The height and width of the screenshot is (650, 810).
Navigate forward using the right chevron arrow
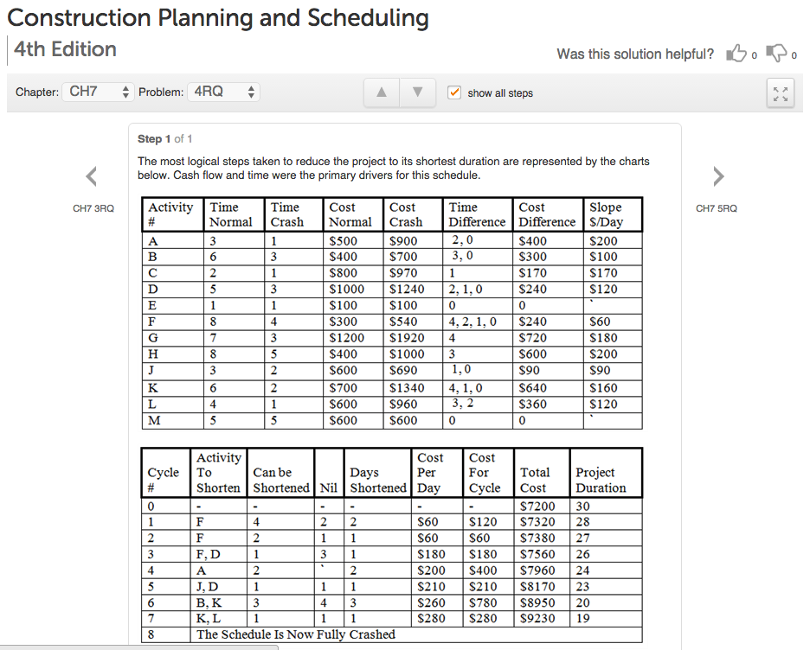[x=717, y=176]
